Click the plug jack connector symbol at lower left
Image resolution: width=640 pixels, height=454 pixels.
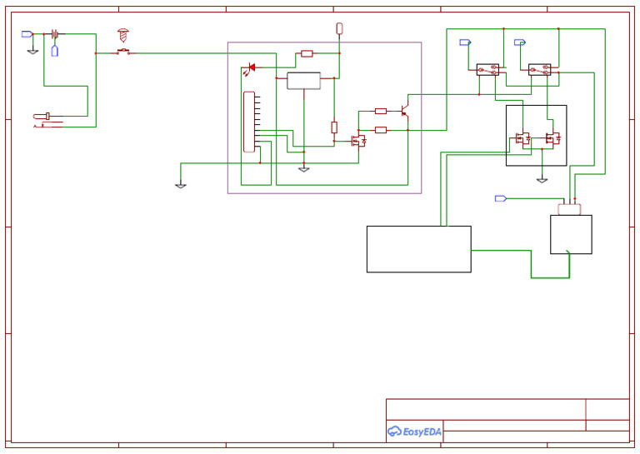click(x=48, y=121)
